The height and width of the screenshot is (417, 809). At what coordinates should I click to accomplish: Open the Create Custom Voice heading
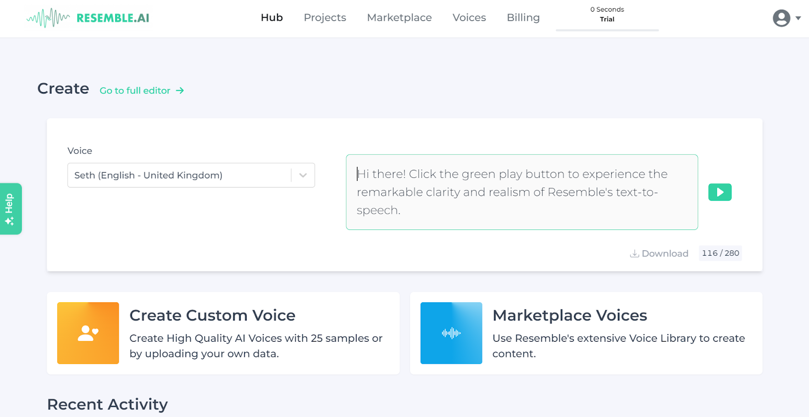pyautogui.click(x=212, y=315)
